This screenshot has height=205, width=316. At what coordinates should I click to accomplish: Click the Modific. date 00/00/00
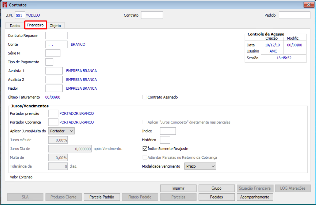(x=294, y=45)
